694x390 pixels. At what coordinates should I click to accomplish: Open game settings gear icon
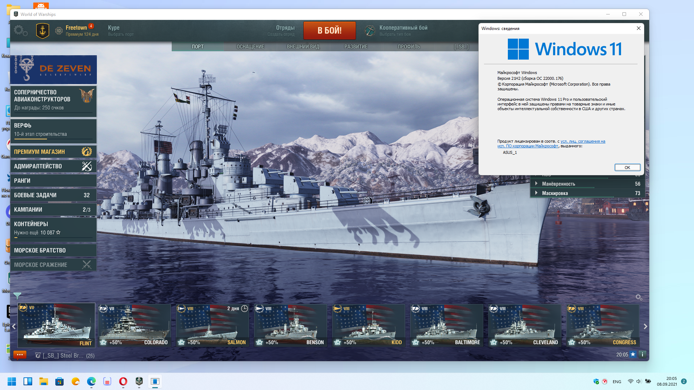(x=20, y=31)
